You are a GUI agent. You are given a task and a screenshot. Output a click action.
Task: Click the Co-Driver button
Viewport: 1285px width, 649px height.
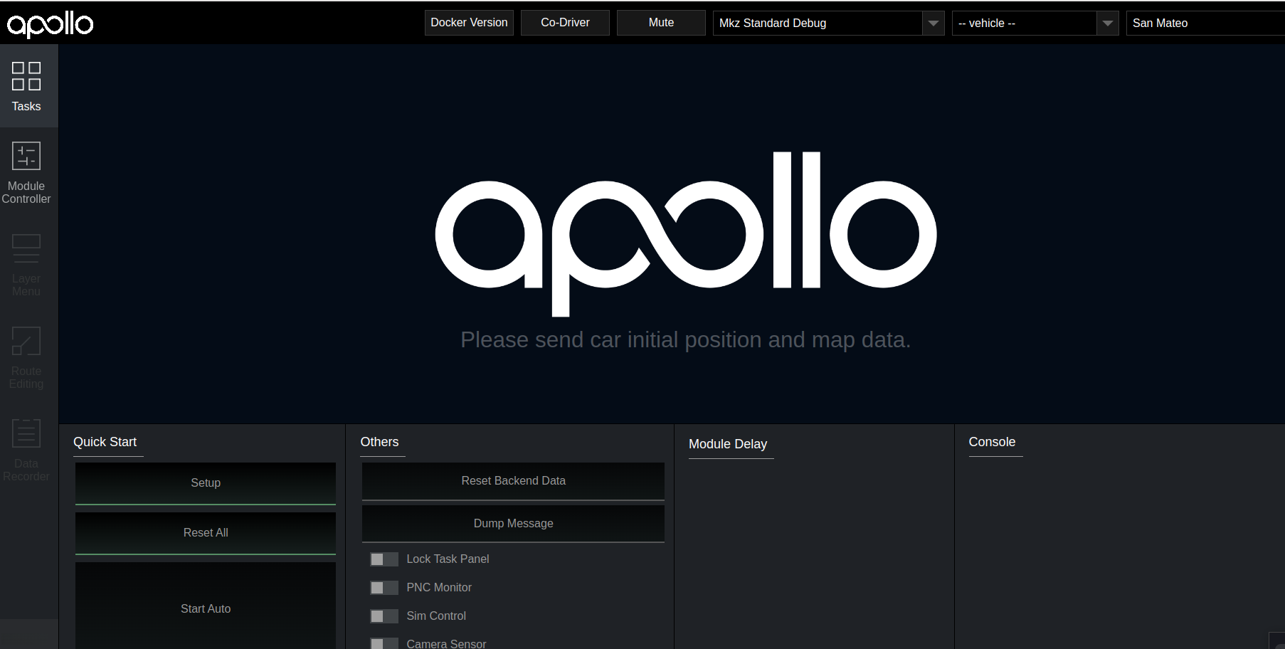565,23
